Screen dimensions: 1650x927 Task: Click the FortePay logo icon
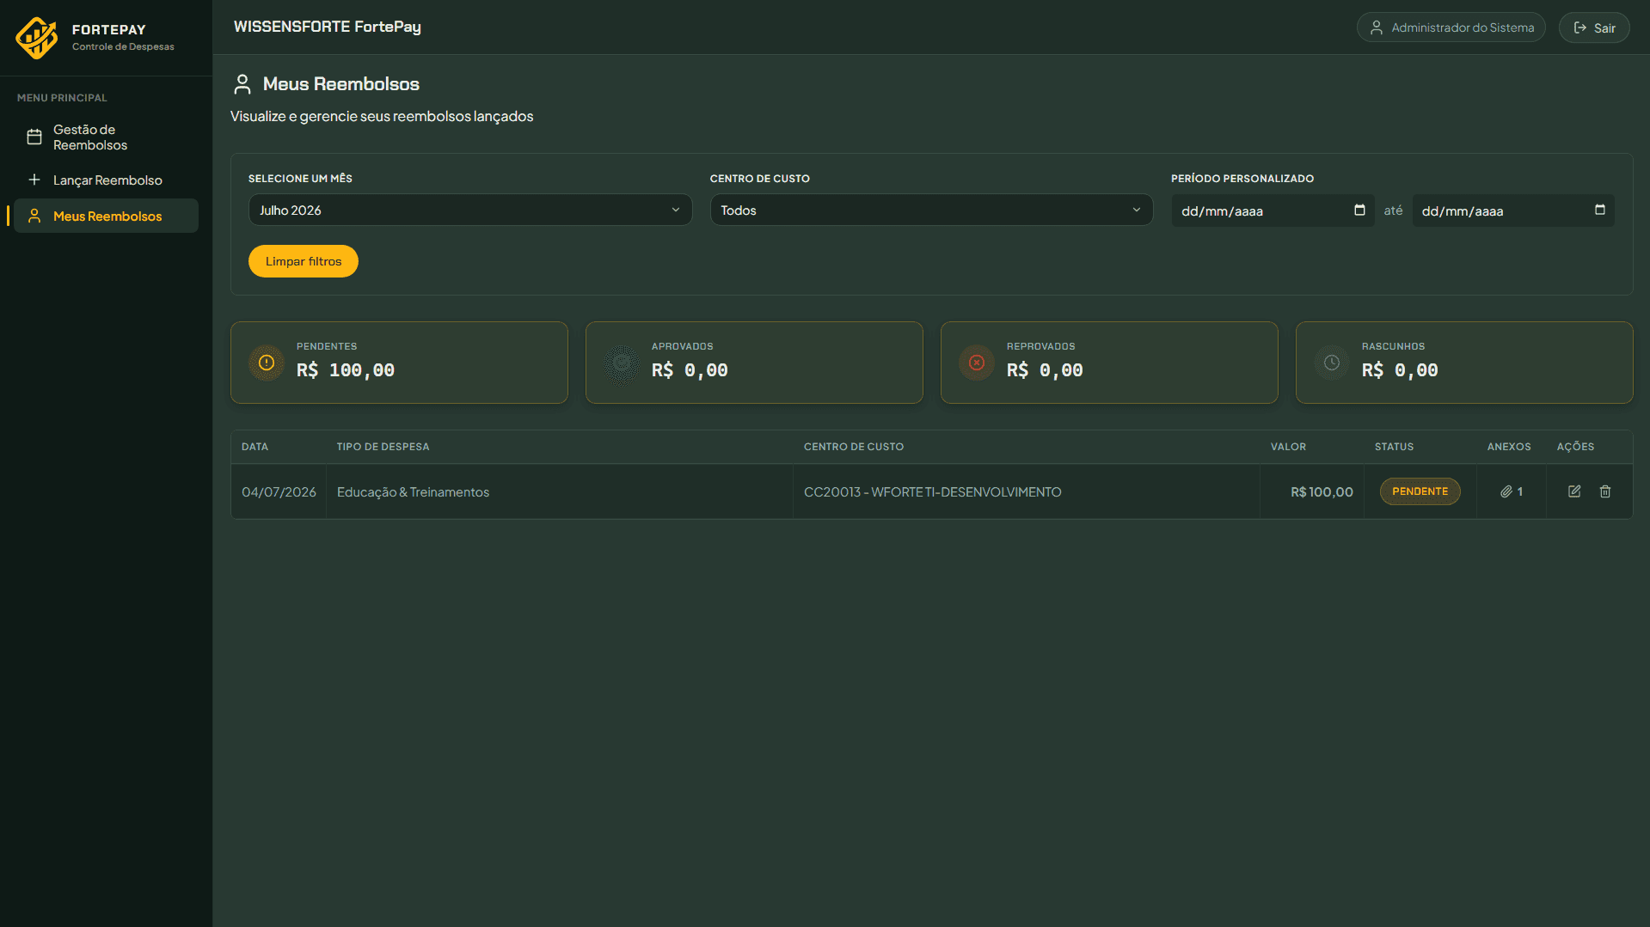pyautogui.click(x=37, y=37)
